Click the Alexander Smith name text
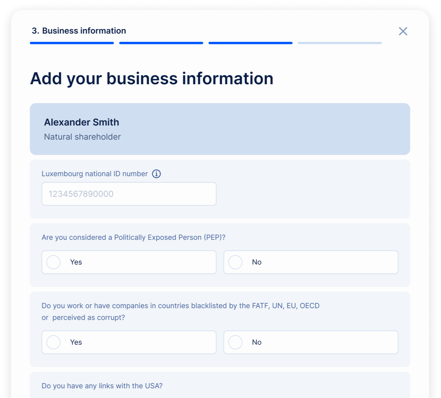This screenshot has height=398, width=441. pos(82,122)
